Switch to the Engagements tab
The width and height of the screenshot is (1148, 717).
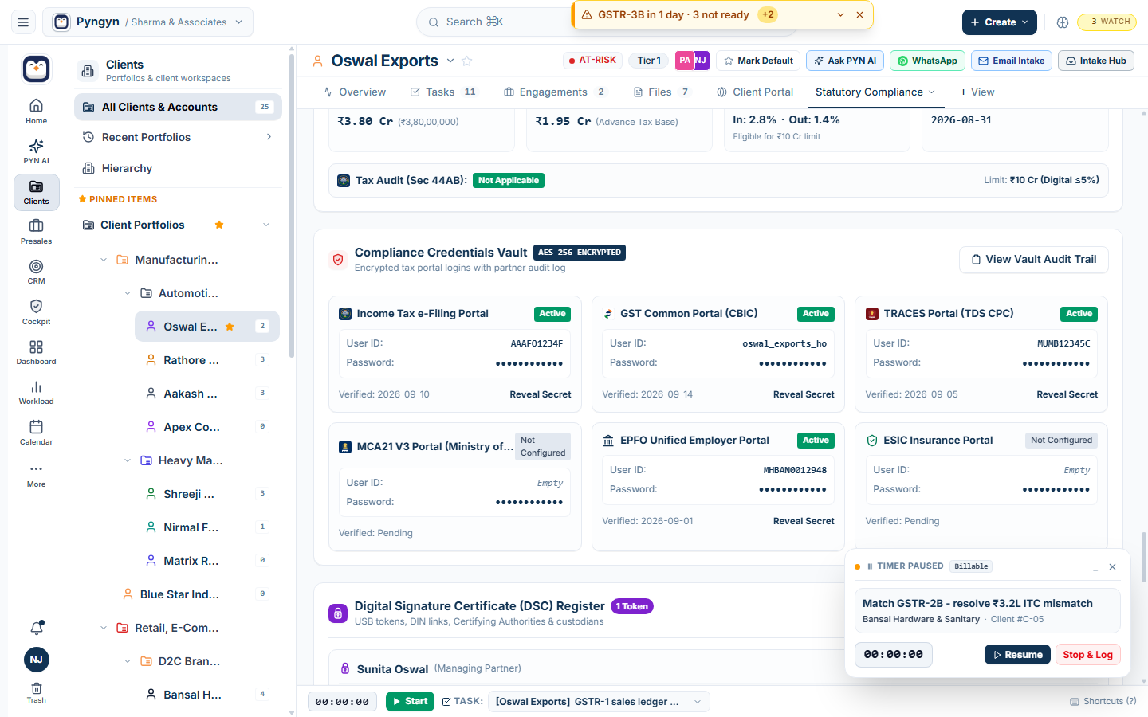pos(554,92)
